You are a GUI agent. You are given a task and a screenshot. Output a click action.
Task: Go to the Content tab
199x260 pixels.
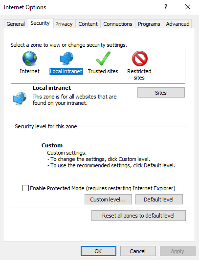tap(88, 24)
